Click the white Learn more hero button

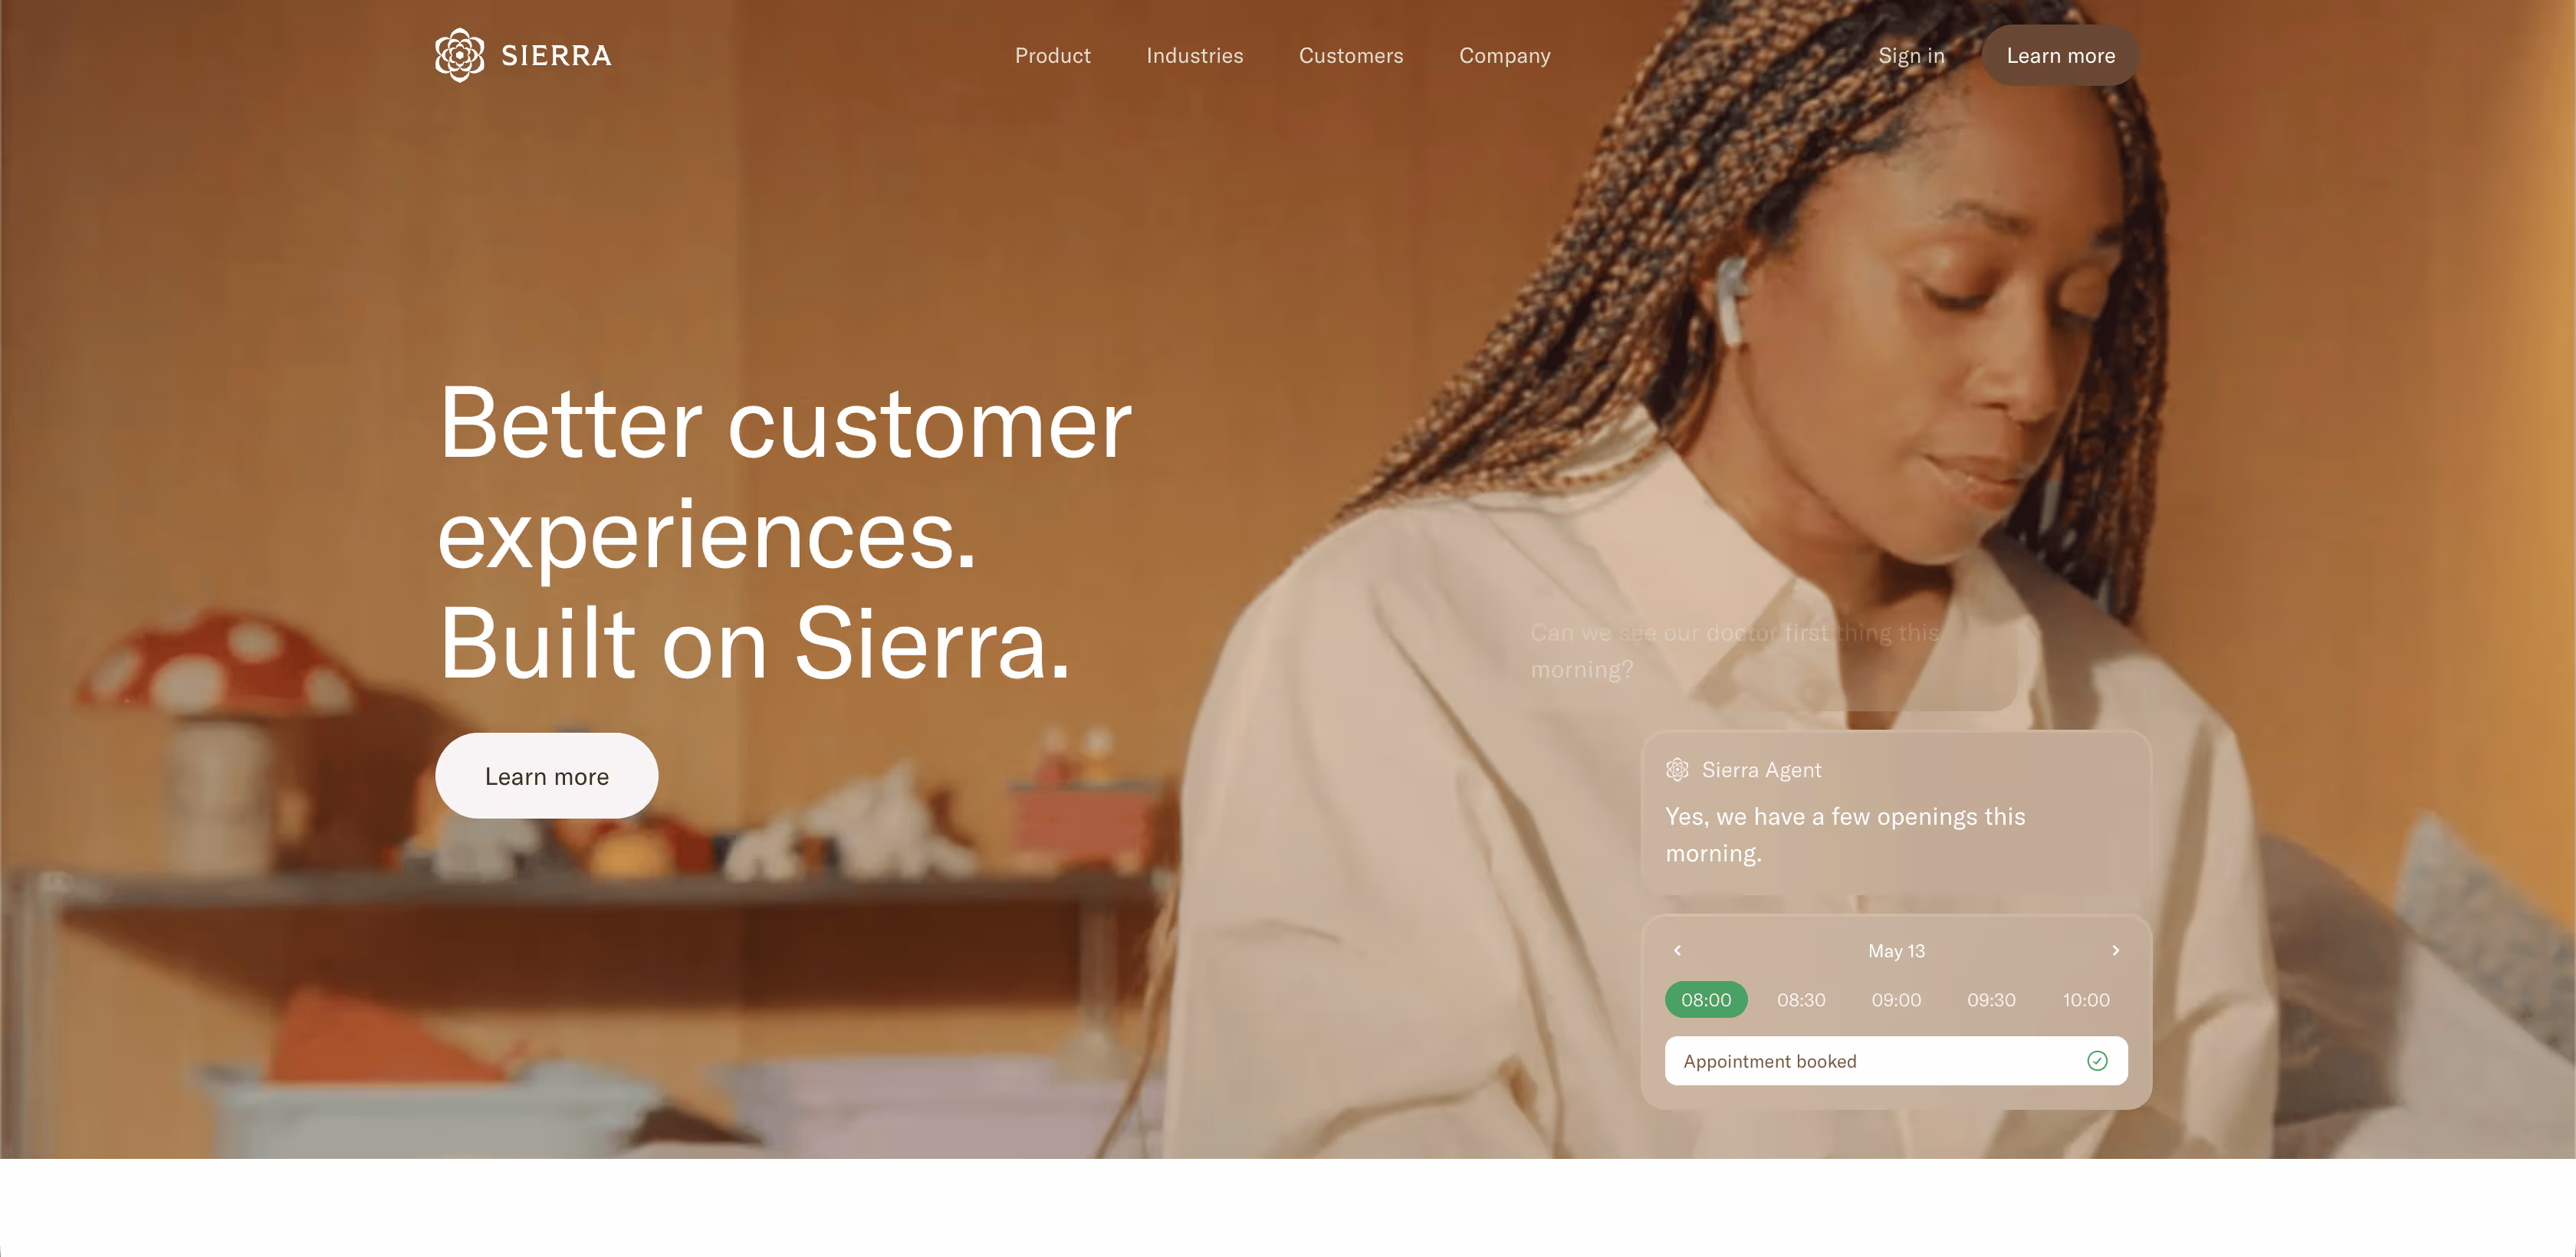pyautogui.click(x=546, y=776)
